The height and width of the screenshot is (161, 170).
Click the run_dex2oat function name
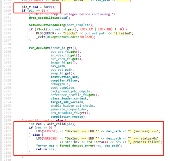[x=39, y=48]
